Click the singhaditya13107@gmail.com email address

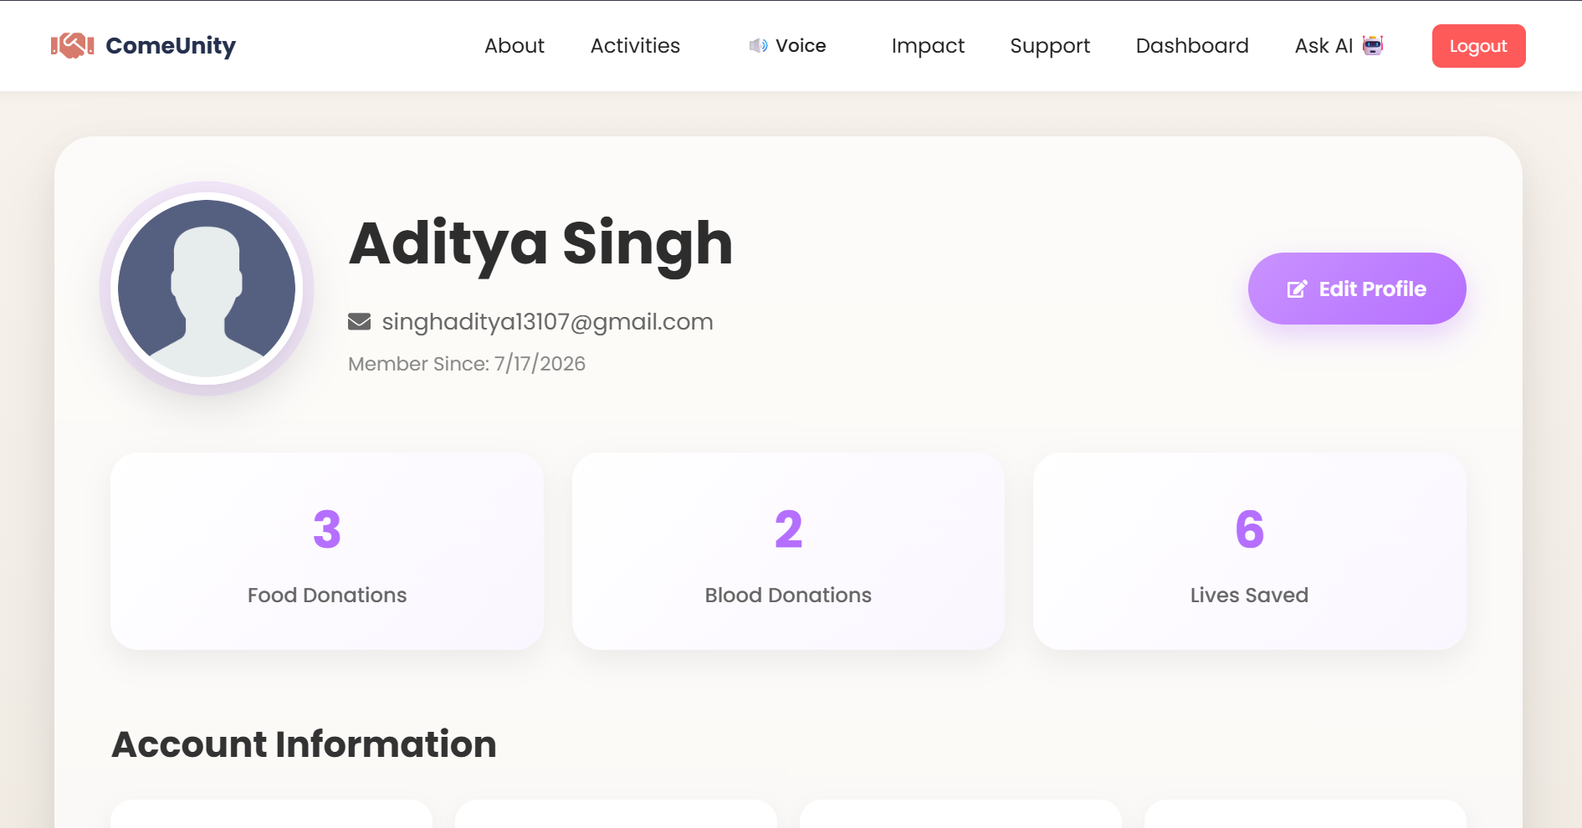point(547,322)
